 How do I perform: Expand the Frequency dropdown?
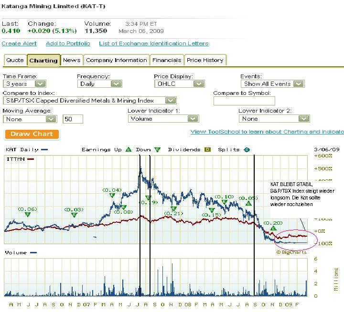(99, 83)
